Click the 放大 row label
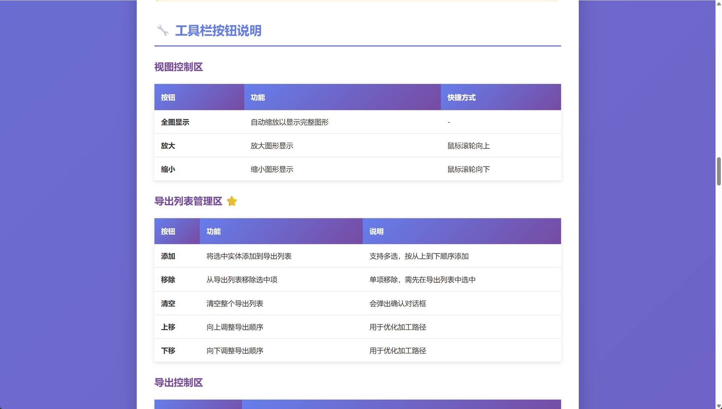 [168, 146]
